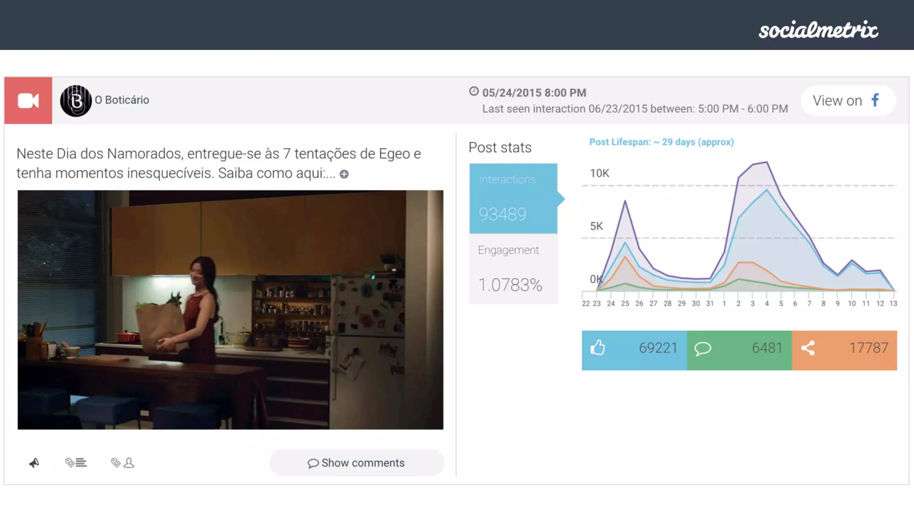This screenshot has width=914, height=514.
Task: Click the tag with user icon
Action: tap(122, 463)
